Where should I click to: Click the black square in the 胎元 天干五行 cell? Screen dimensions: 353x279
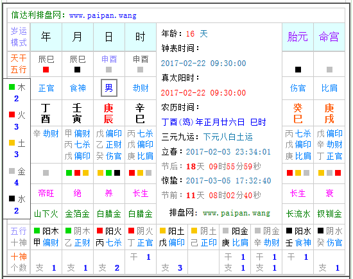(298, 69)
